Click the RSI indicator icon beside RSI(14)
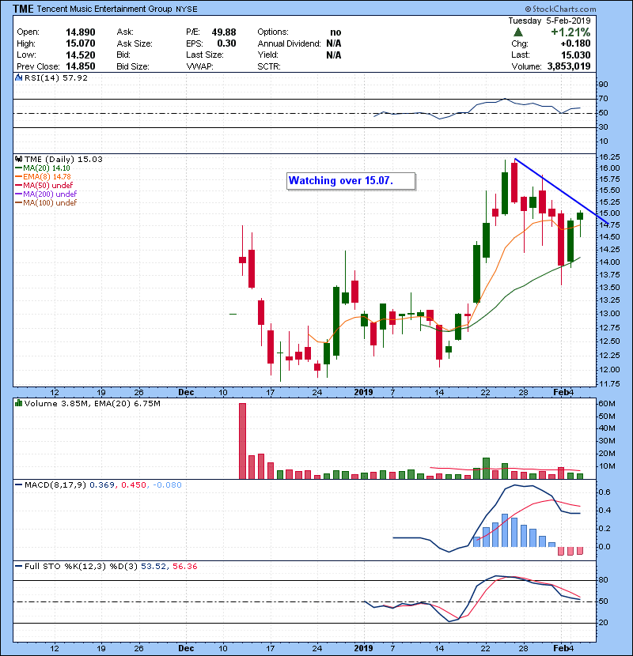The width and height of the screenshot is (633, 656). (18, 77)
